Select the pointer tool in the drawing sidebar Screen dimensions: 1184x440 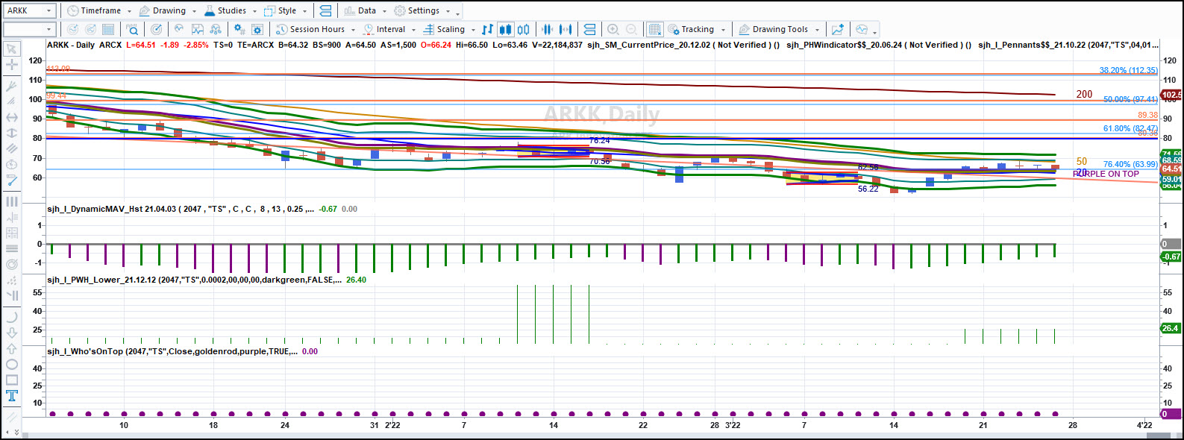(12, 49)
